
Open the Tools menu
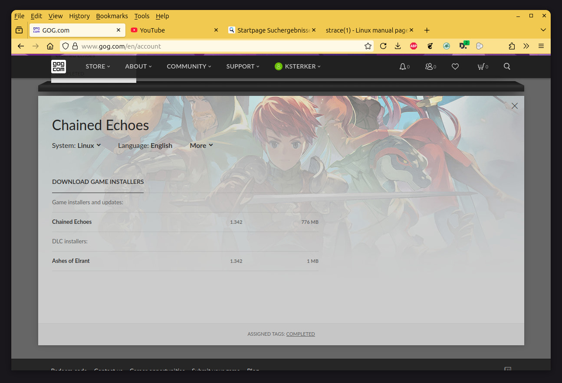(142, 16)
